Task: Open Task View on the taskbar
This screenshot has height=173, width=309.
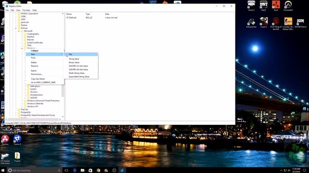Action: click(x=67, y=170)
